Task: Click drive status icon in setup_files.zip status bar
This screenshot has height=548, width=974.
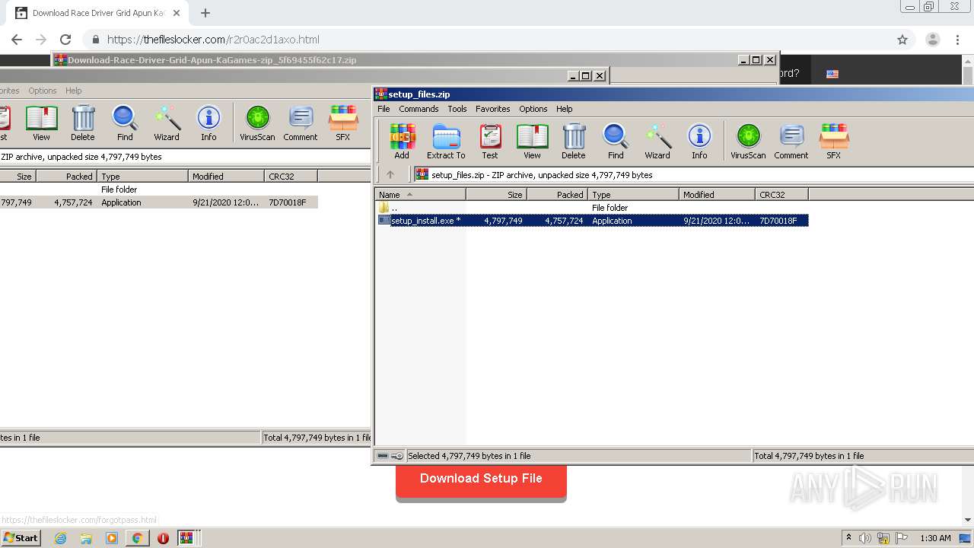Action: [384, 456]
